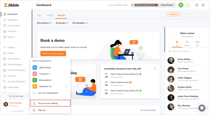Select the Personal view toggle
210x115 pixels.
coord(202,14)
